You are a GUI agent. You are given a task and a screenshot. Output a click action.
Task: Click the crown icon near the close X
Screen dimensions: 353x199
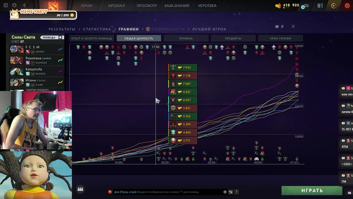click(277, 26)
